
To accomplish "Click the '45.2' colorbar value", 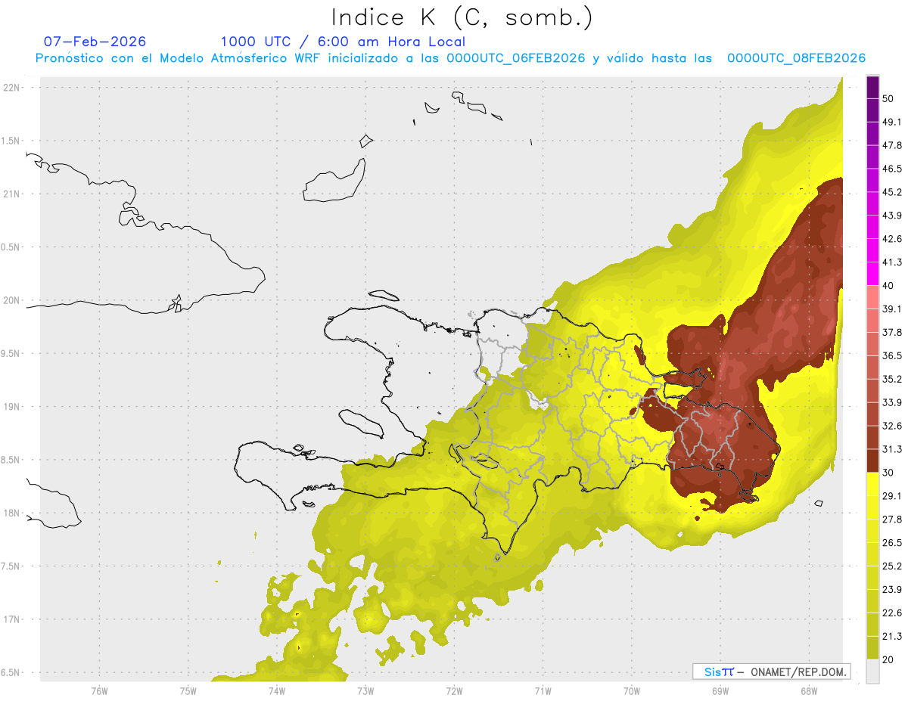I will [x=892, y=192].
